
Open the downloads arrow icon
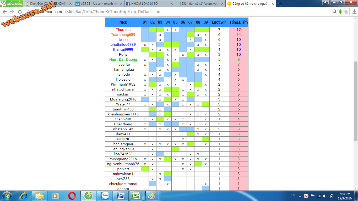pyautogui.click(x=354, y=12)
